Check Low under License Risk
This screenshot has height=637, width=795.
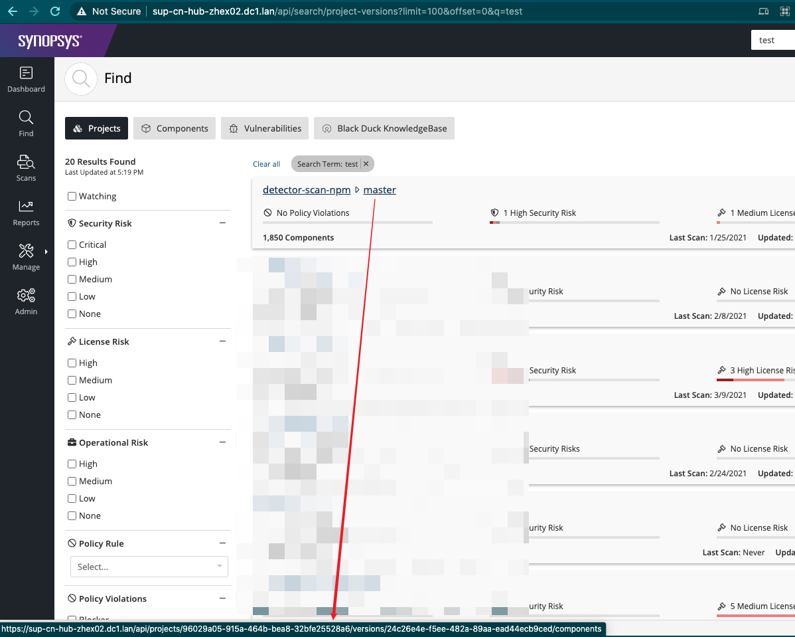(72, 397)
